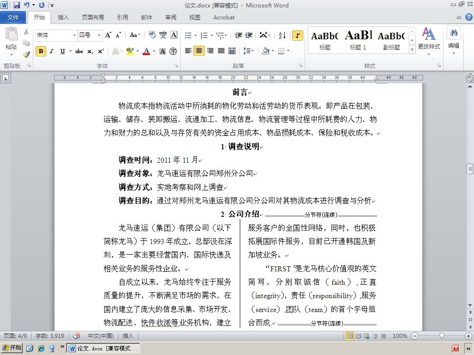Click the spelling check status icon
The image size is (474, 355).
[x=77, y=336]
